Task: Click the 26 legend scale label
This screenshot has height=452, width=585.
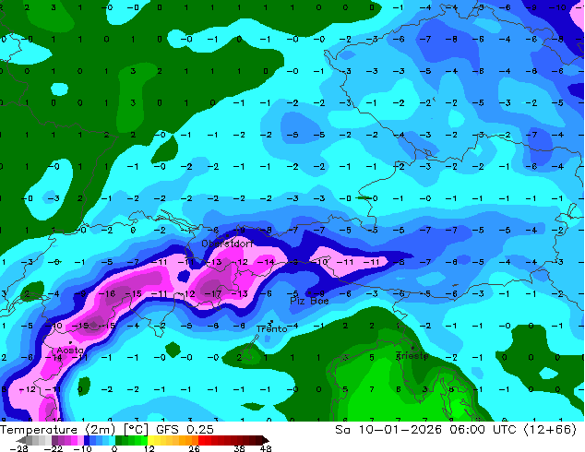Action: (x=194, y=448)
